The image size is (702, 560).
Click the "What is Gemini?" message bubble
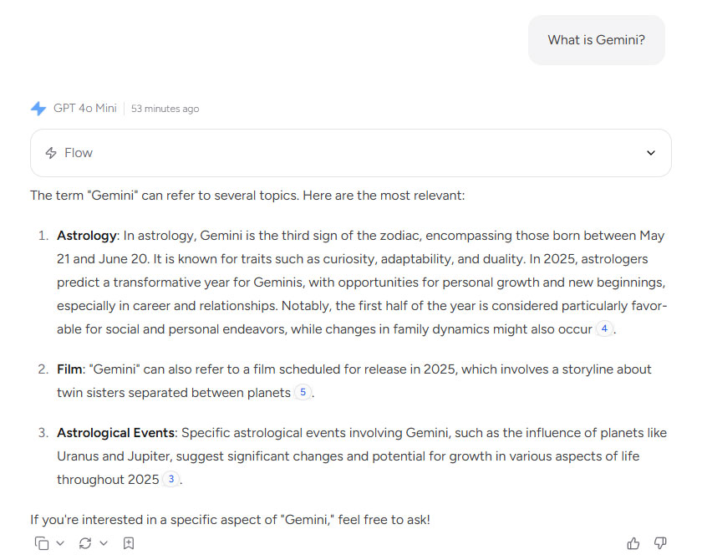(596, 39)
